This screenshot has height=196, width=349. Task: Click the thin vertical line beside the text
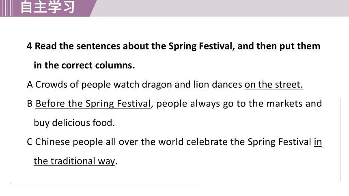coord(340,139)
